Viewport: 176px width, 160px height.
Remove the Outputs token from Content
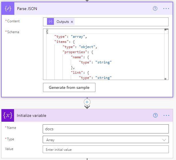(x=72, y=22)
